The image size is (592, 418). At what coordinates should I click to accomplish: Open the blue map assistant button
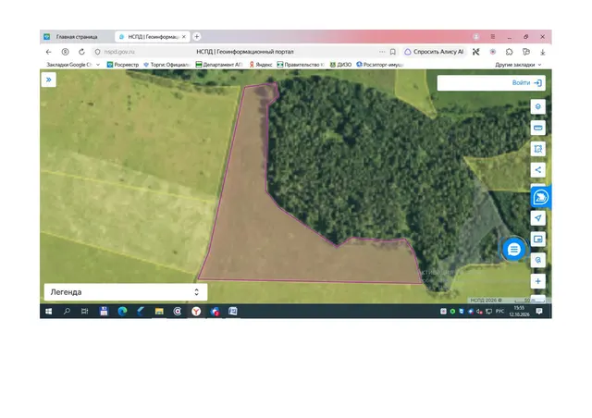[540, 197]
